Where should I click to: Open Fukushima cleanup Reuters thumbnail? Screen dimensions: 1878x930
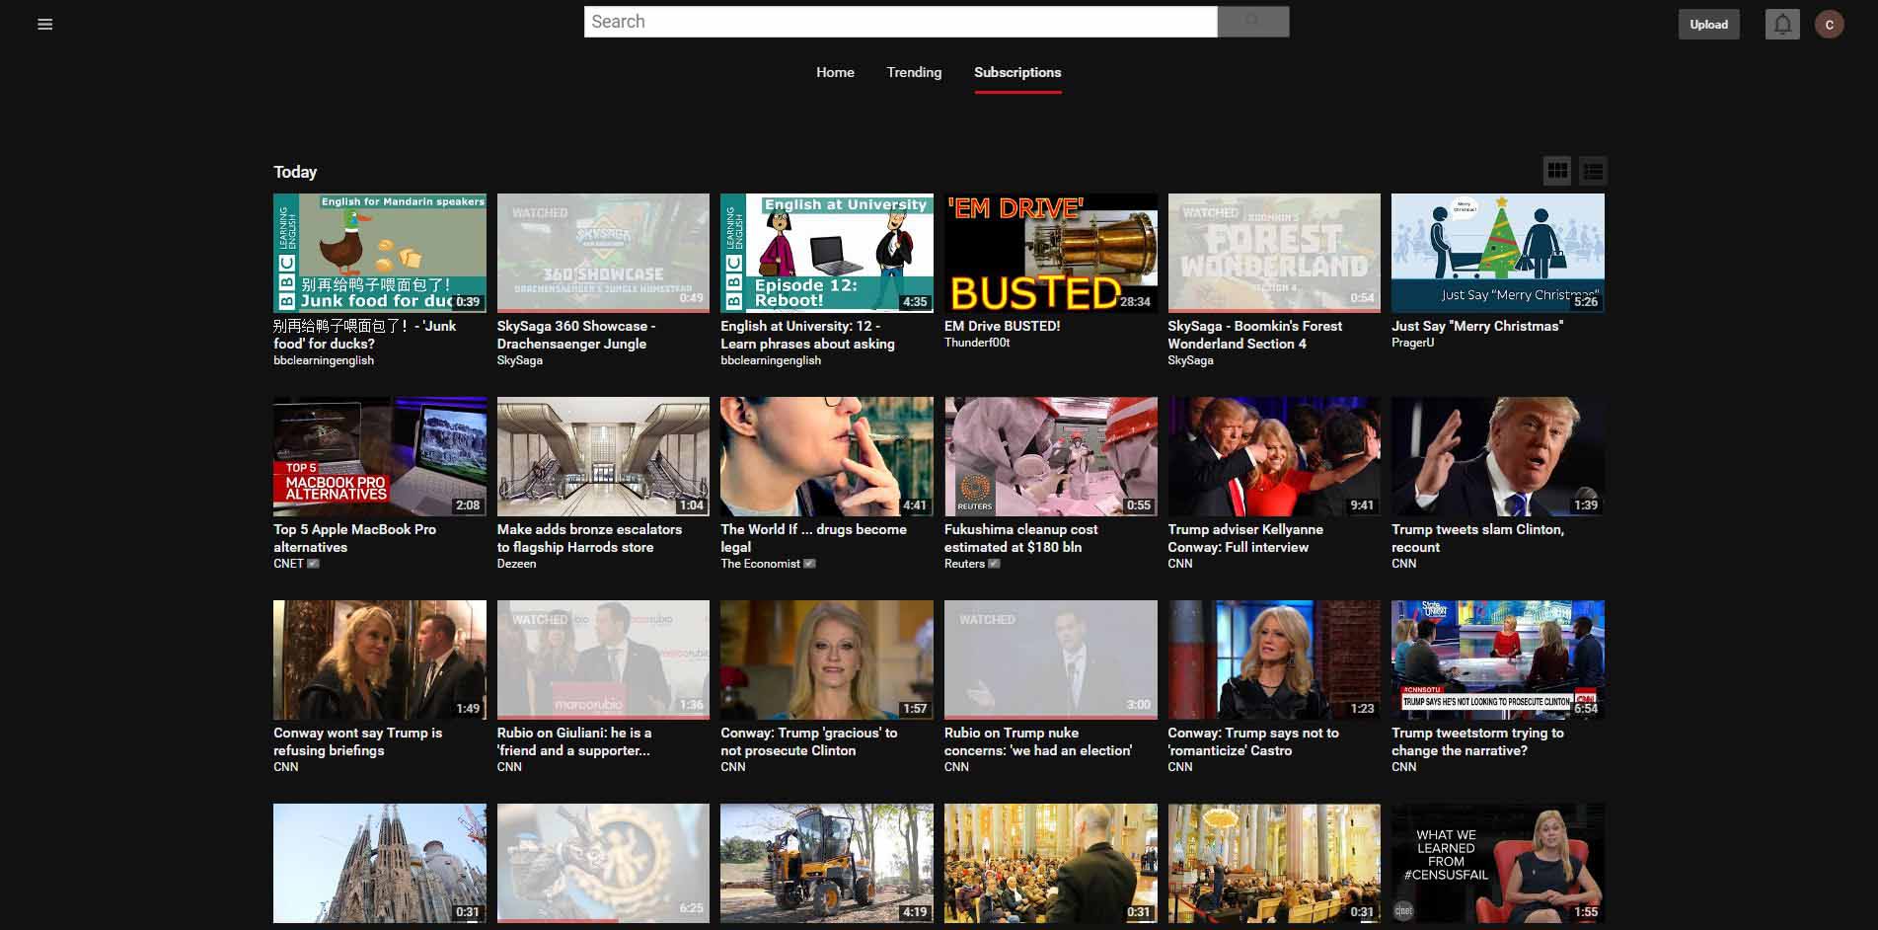pyautogui.click(x=1051, y=456)
